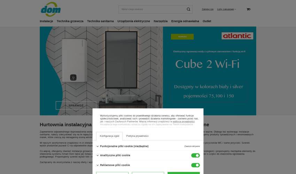296x174 pixels.
Task: Click the dom store logo
Action: point(50,9)
